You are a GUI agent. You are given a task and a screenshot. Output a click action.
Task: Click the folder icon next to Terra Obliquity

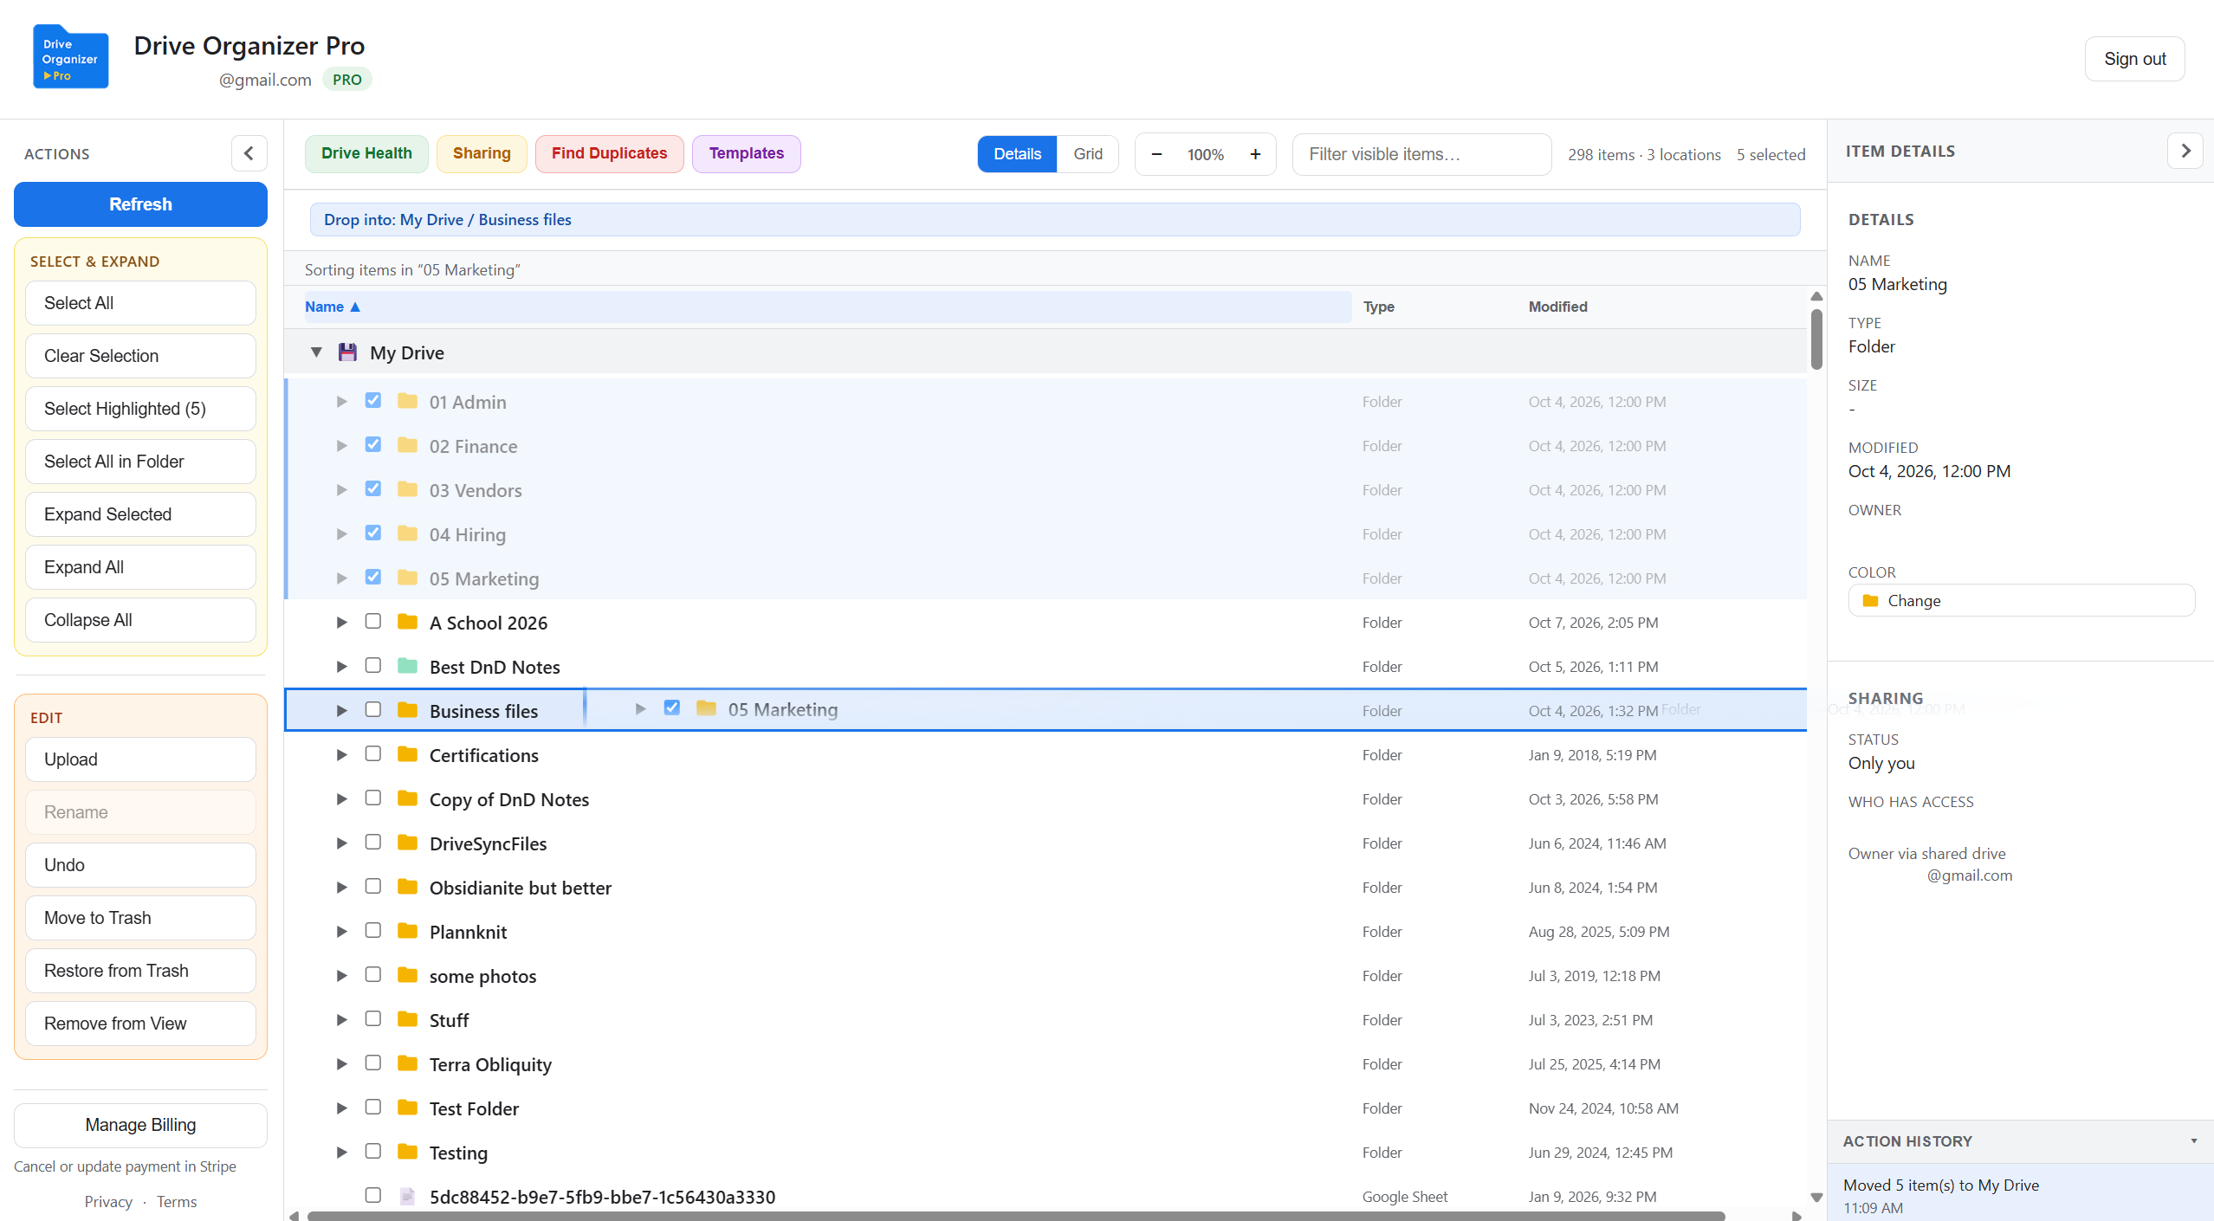coord(407,1063)
